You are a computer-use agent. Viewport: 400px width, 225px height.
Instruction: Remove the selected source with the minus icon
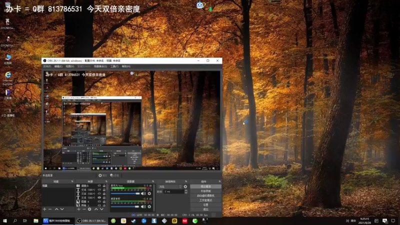click(84, 209)
